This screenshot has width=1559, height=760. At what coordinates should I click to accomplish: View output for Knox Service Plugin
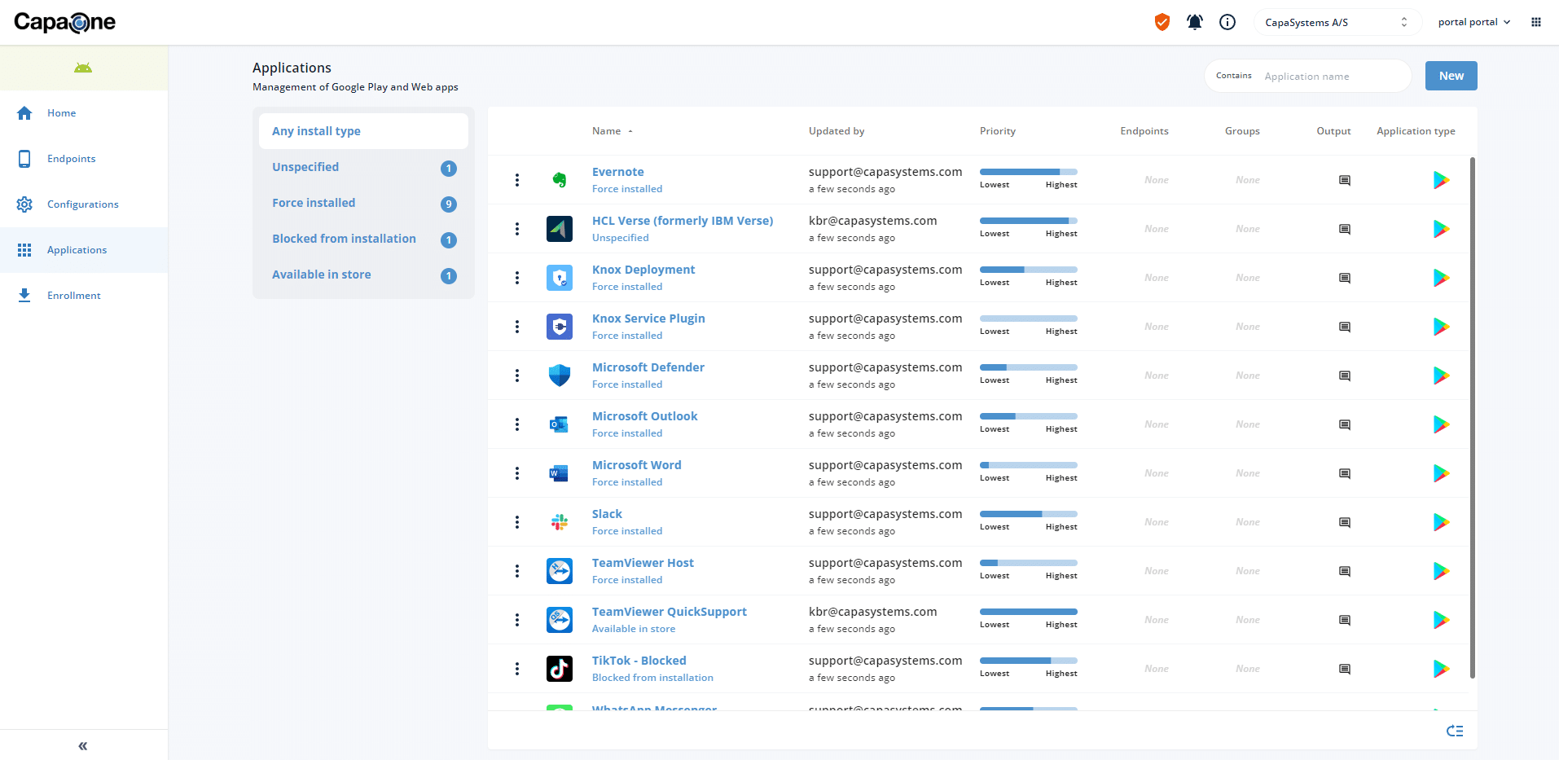pyautogui.click(x=1345, y=327)
